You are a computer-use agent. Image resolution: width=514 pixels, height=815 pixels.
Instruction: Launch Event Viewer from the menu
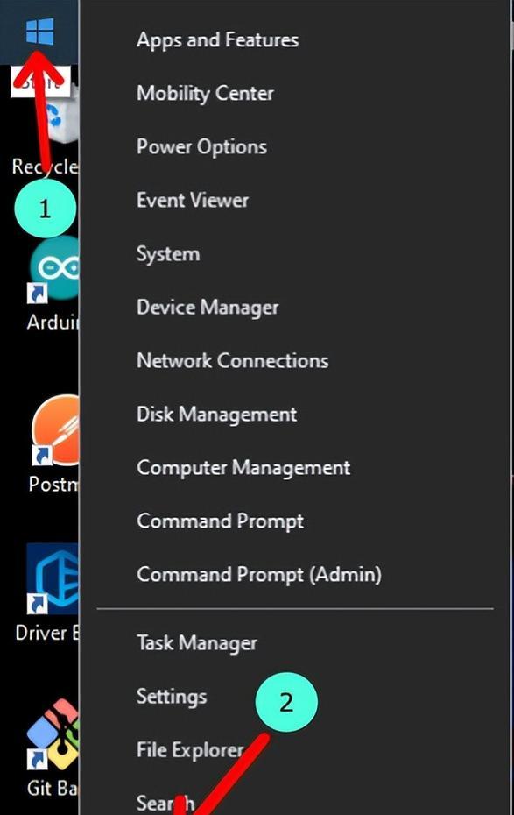[193, 200]
